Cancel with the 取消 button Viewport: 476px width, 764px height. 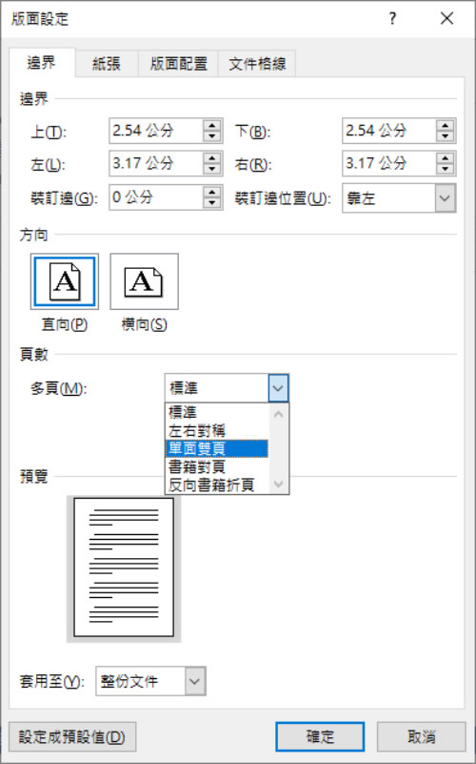(x=421, y=736)
